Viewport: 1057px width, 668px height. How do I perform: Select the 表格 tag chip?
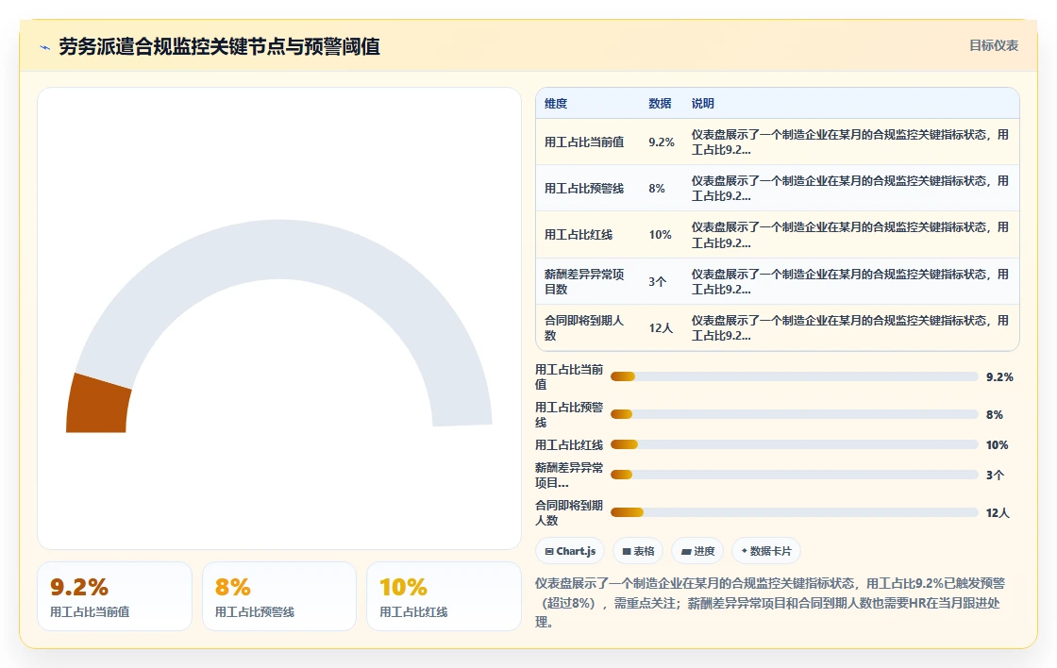[x=638, y=551]
